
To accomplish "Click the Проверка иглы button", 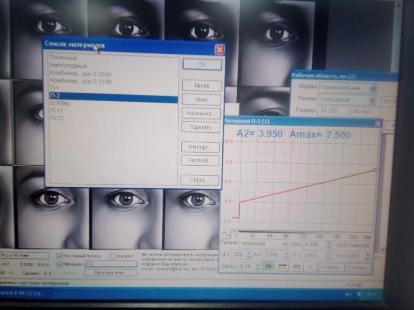I will point(111,273).
